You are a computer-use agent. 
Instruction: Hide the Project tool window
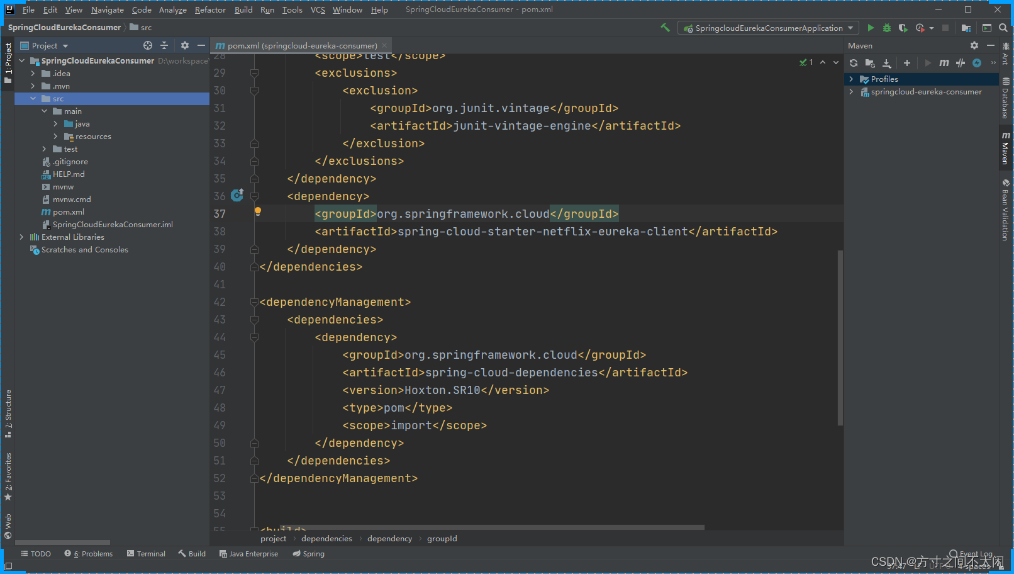(x=201, y=45)
